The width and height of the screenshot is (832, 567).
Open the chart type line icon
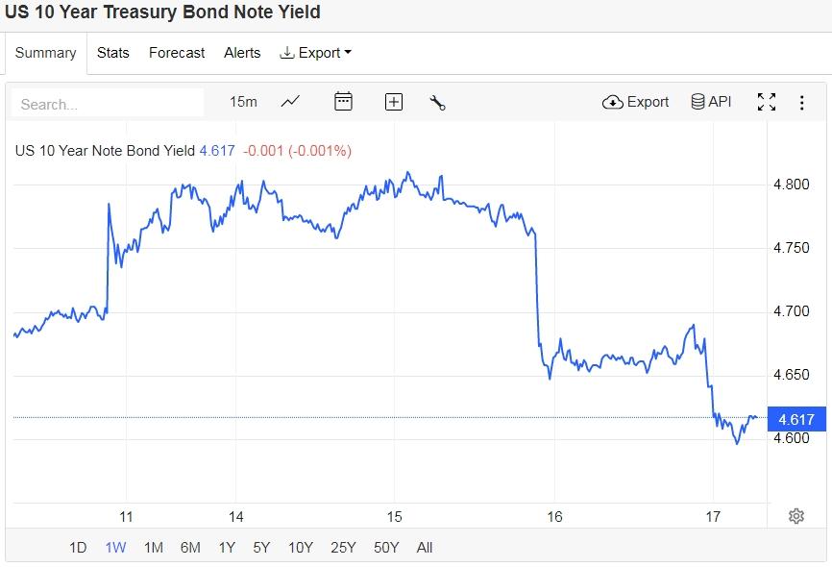(290, 102)
